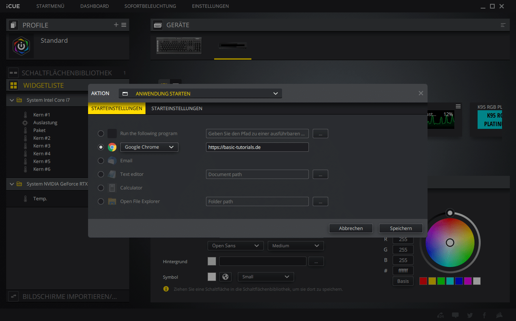Click the globe symbol icon
Image resolution: width=516 pixels, height=321 pixels.
pyautogui.click(x=225, y=277)
